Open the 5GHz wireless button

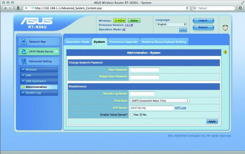pos(134,21)
